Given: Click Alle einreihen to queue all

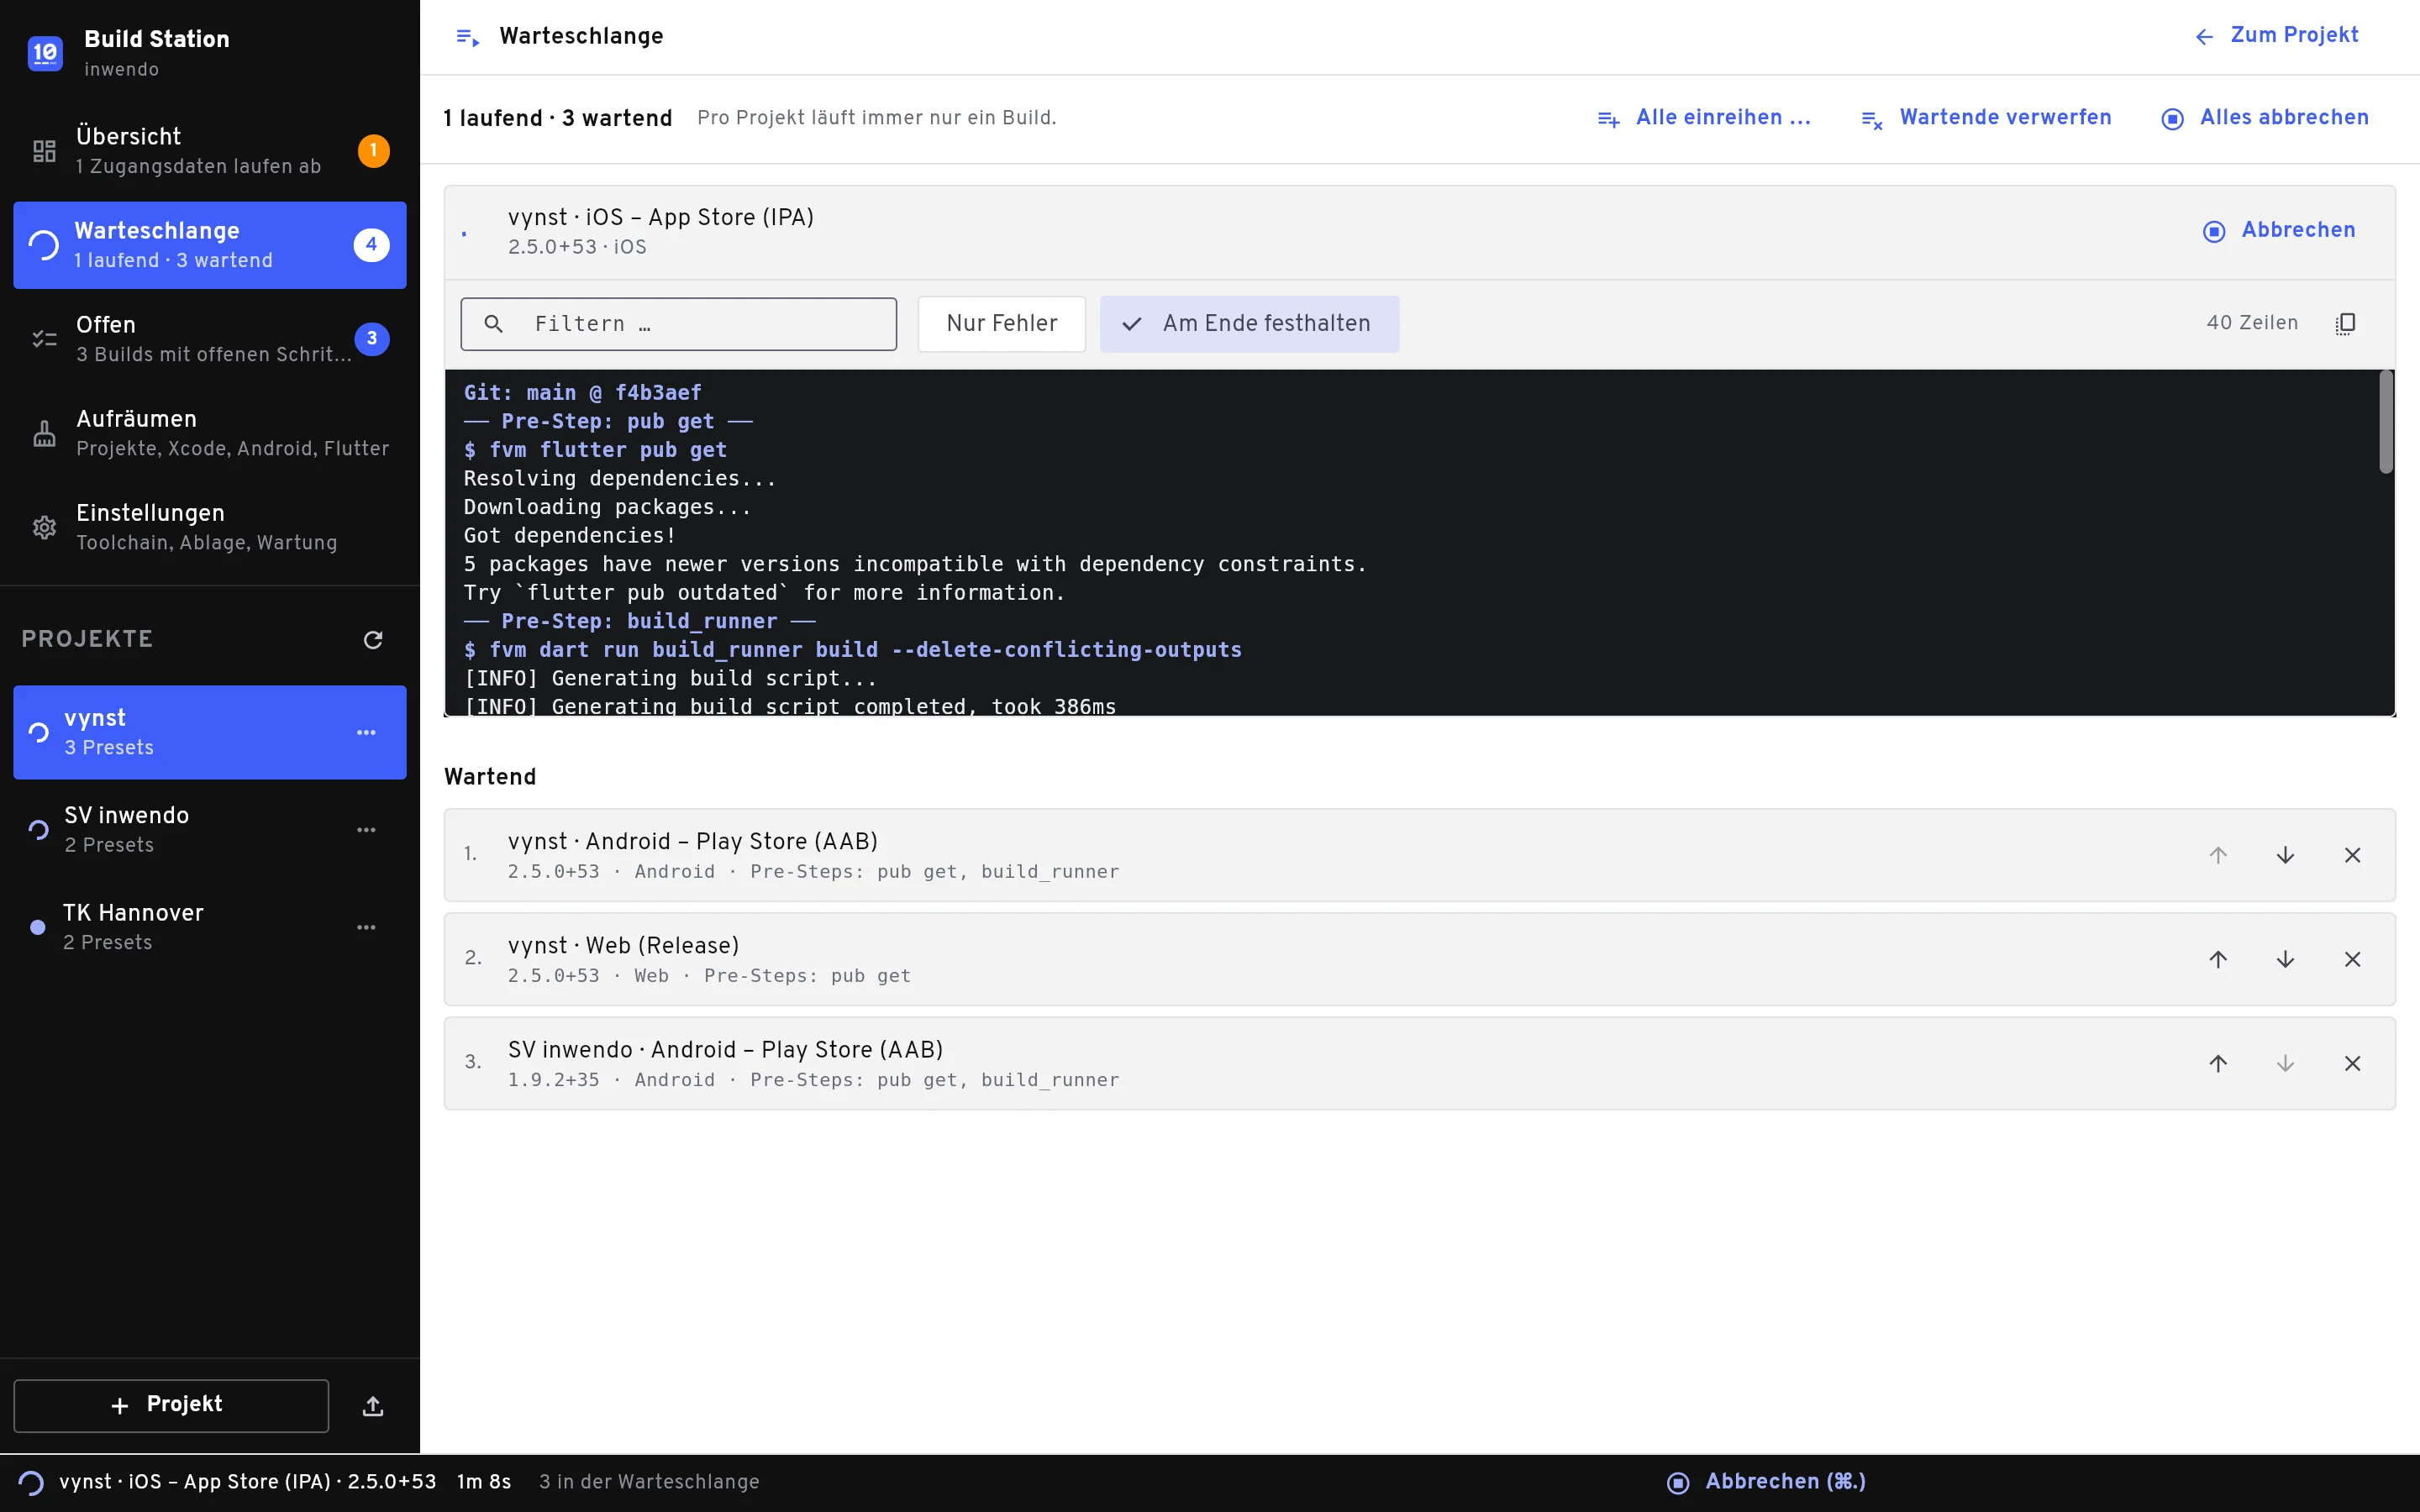Looking at the screenshot, I should click(1704, 118).
